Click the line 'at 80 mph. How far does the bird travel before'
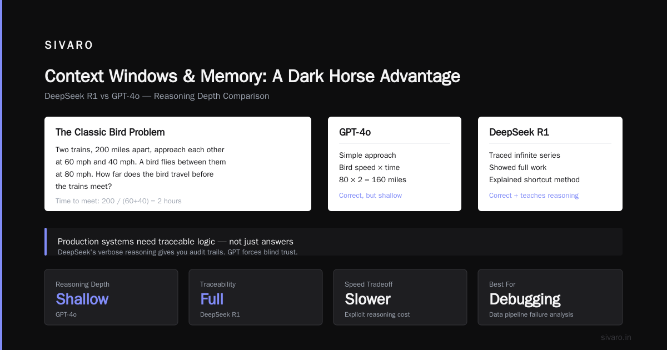Viewport: 667px width, 350px height. click(135, 174)
